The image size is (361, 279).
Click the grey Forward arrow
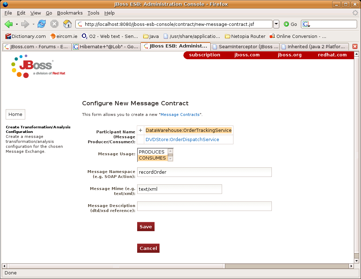click(25, 24)
